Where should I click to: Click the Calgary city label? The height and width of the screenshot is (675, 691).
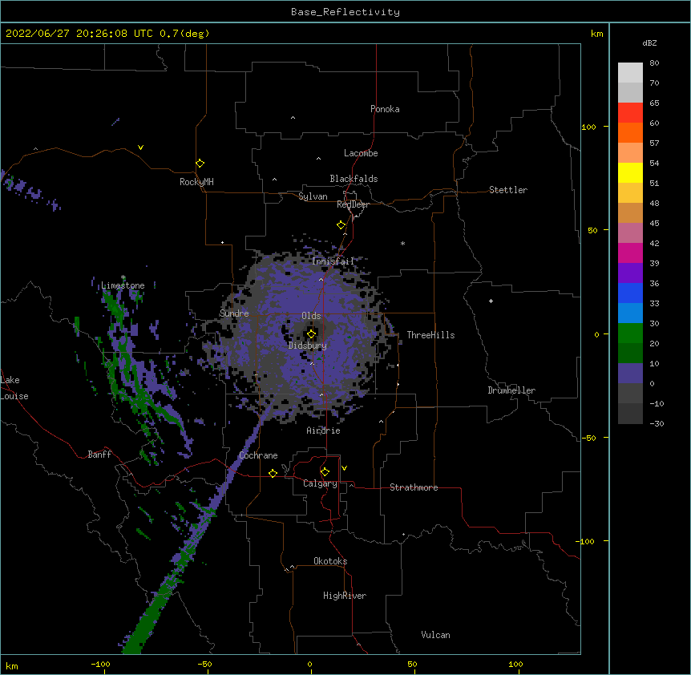320,483
